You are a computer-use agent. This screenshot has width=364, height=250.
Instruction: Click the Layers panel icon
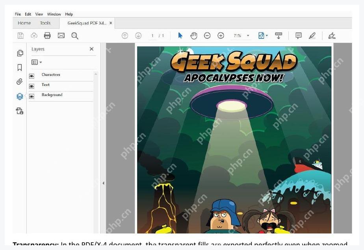click(20, 96)
